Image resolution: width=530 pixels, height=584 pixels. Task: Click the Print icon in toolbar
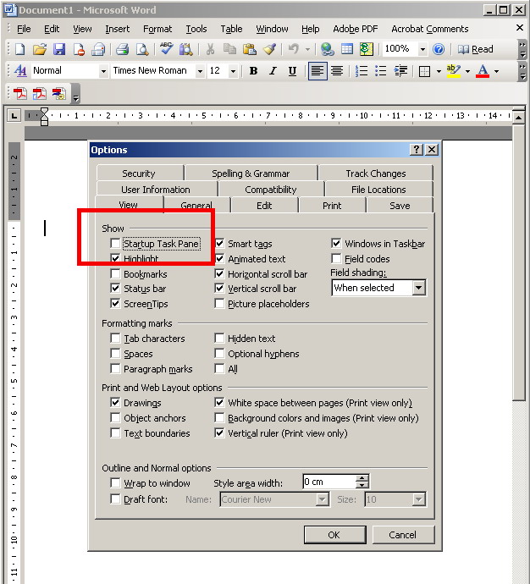(x=122, y=49)
